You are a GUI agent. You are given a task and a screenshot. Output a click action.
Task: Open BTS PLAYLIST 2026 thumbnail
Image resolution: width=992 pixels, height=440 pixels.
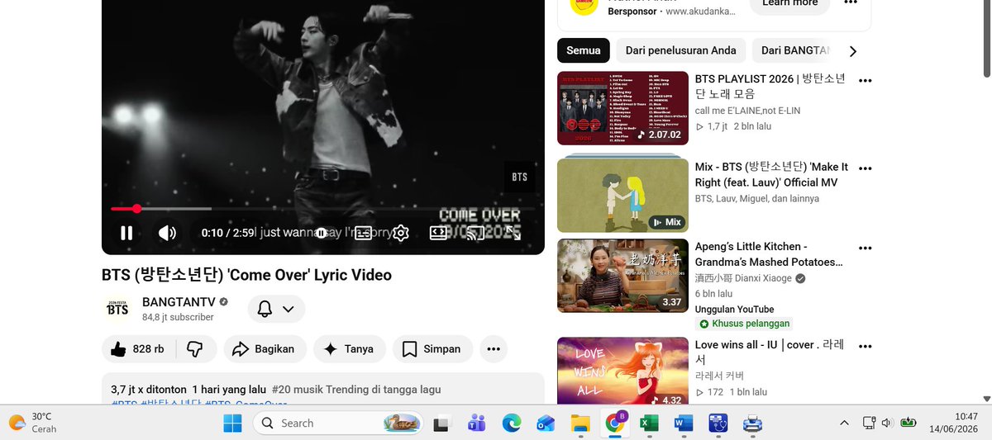[622, 108]
